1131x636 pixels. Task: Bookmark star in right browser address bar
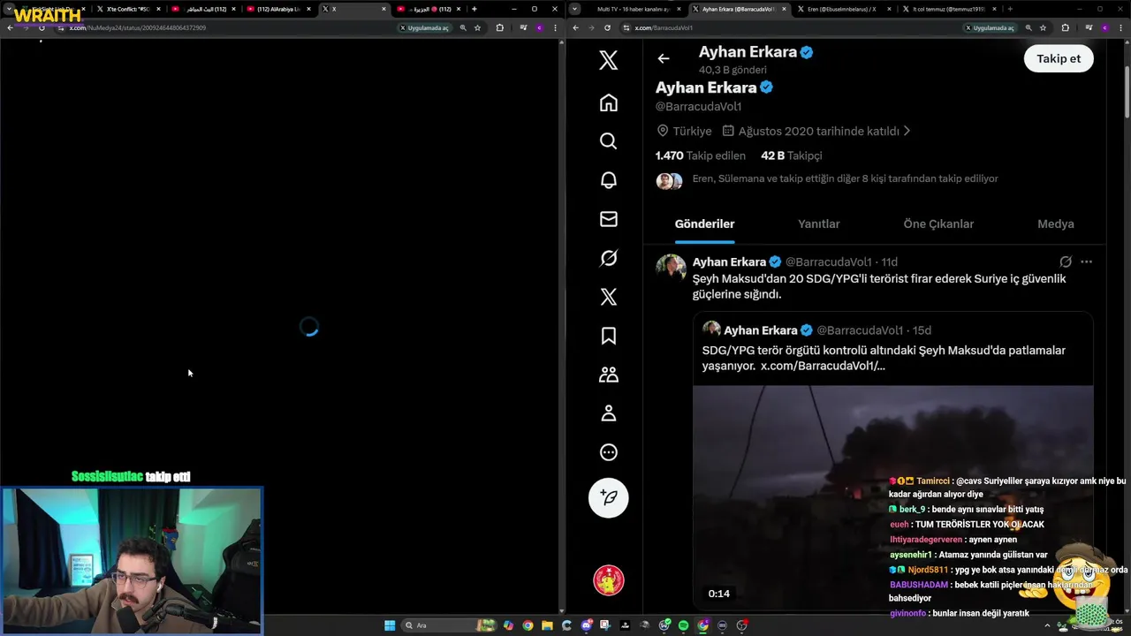click(x=1044, y=27)
